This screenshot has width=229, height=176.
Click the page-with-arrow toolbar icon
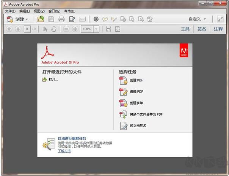point(141,19)
